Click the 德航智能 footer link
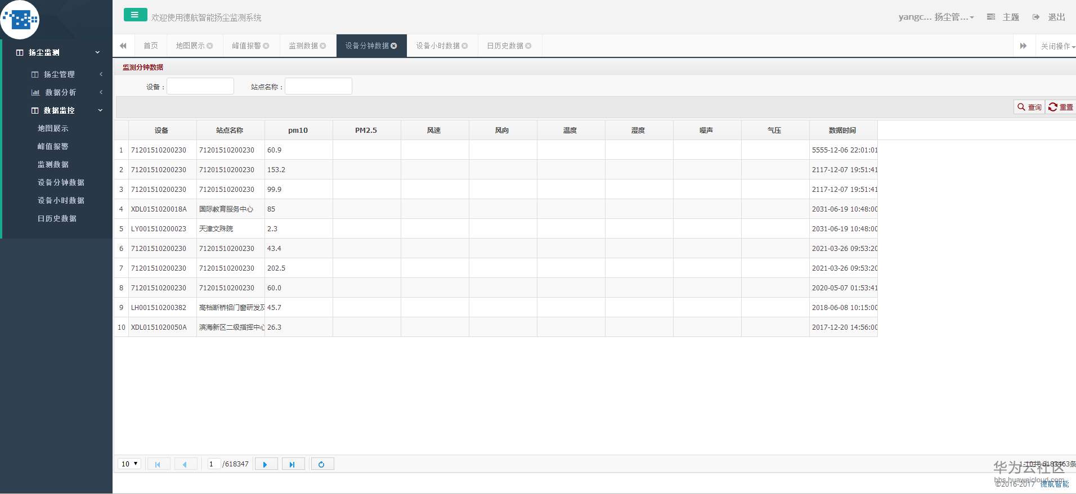Screen dimensions: 1076x494 point(1054,484)
